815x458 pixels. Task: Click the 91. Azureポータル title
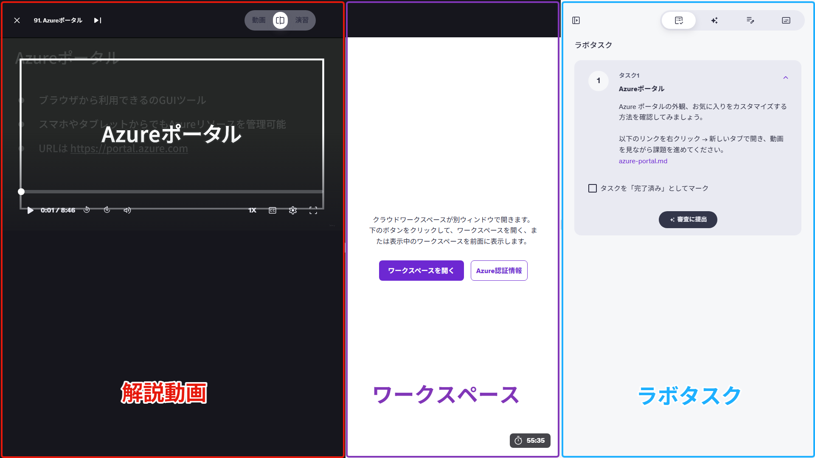(58, 20)
